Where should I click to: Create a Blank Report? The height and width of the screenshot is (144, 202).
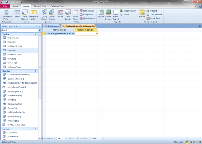(116, 15)
